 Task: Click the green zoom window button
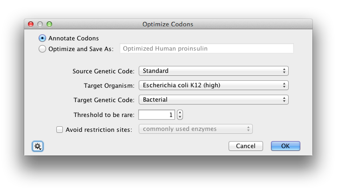pyautogui.click(x=49, y=24)
